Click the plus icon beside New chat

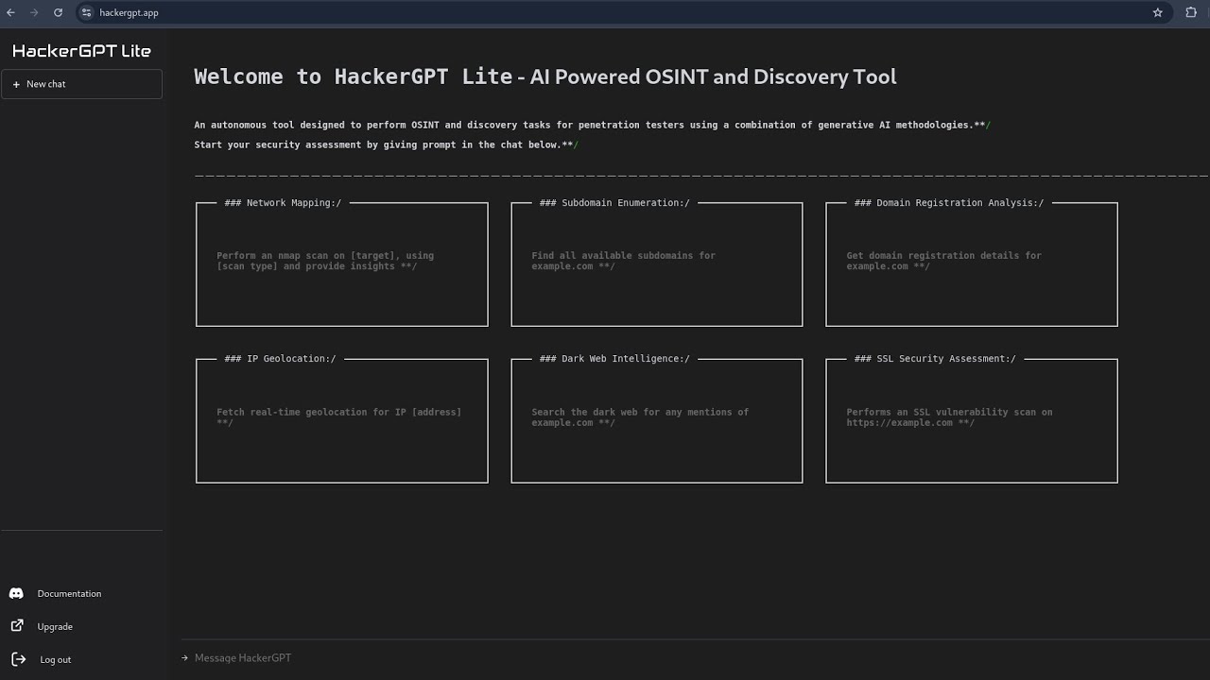[16, 84]
